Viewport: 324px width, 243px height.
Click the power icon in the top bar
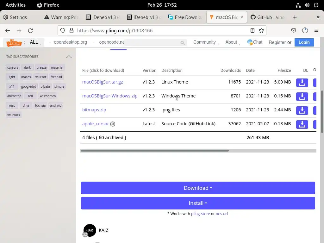(x=316, y=5)
